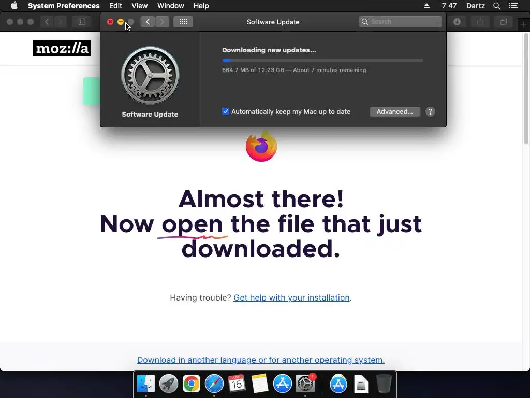Add a new Safari tab
530x398 pixels.
coord(524,24)
